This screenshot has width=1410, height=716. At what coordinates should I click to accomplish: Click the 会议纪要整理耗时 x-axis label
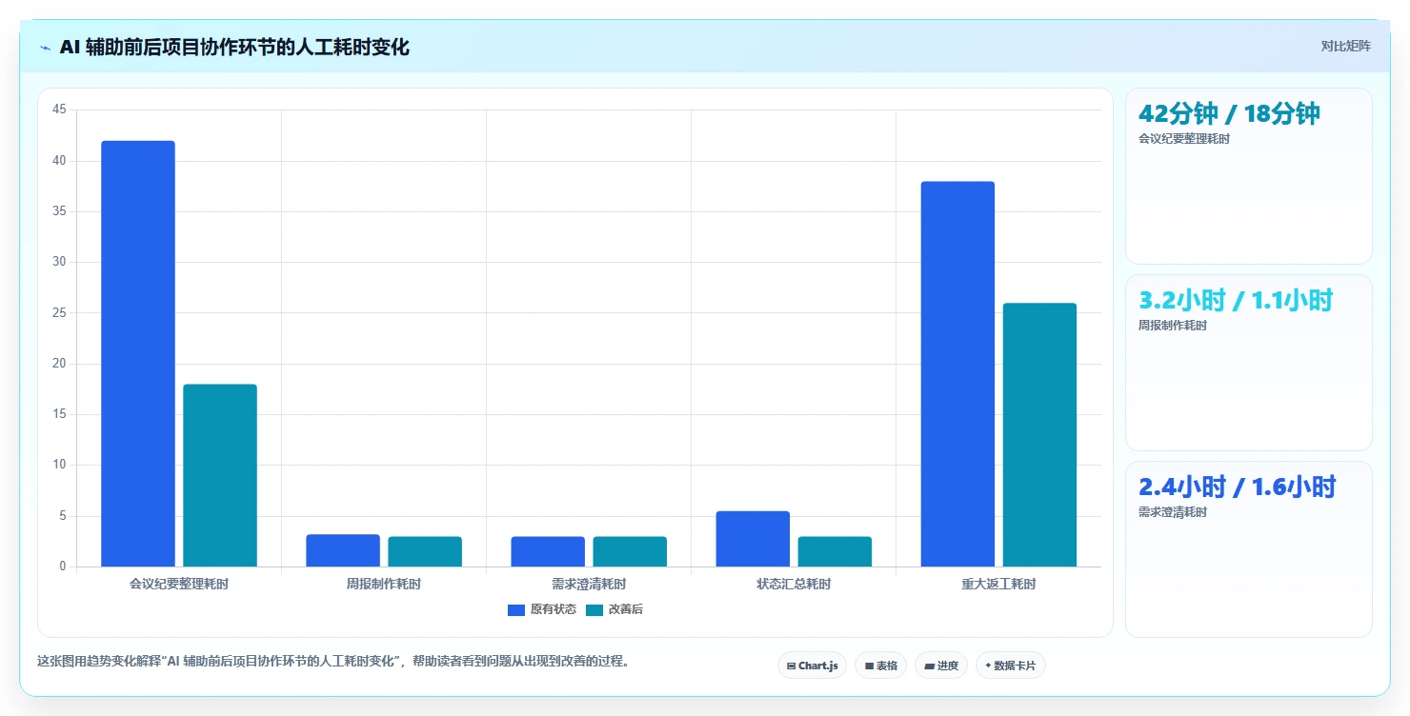pyautogui.click(x=179, y=584)
